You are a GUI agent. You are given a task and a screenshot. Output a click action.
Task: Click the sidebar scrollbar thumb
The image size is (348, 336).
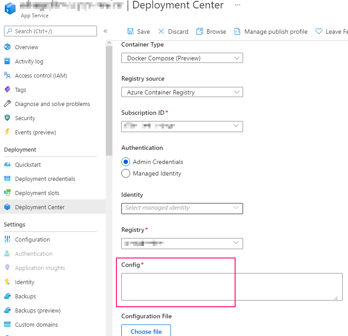click(109, 101)
